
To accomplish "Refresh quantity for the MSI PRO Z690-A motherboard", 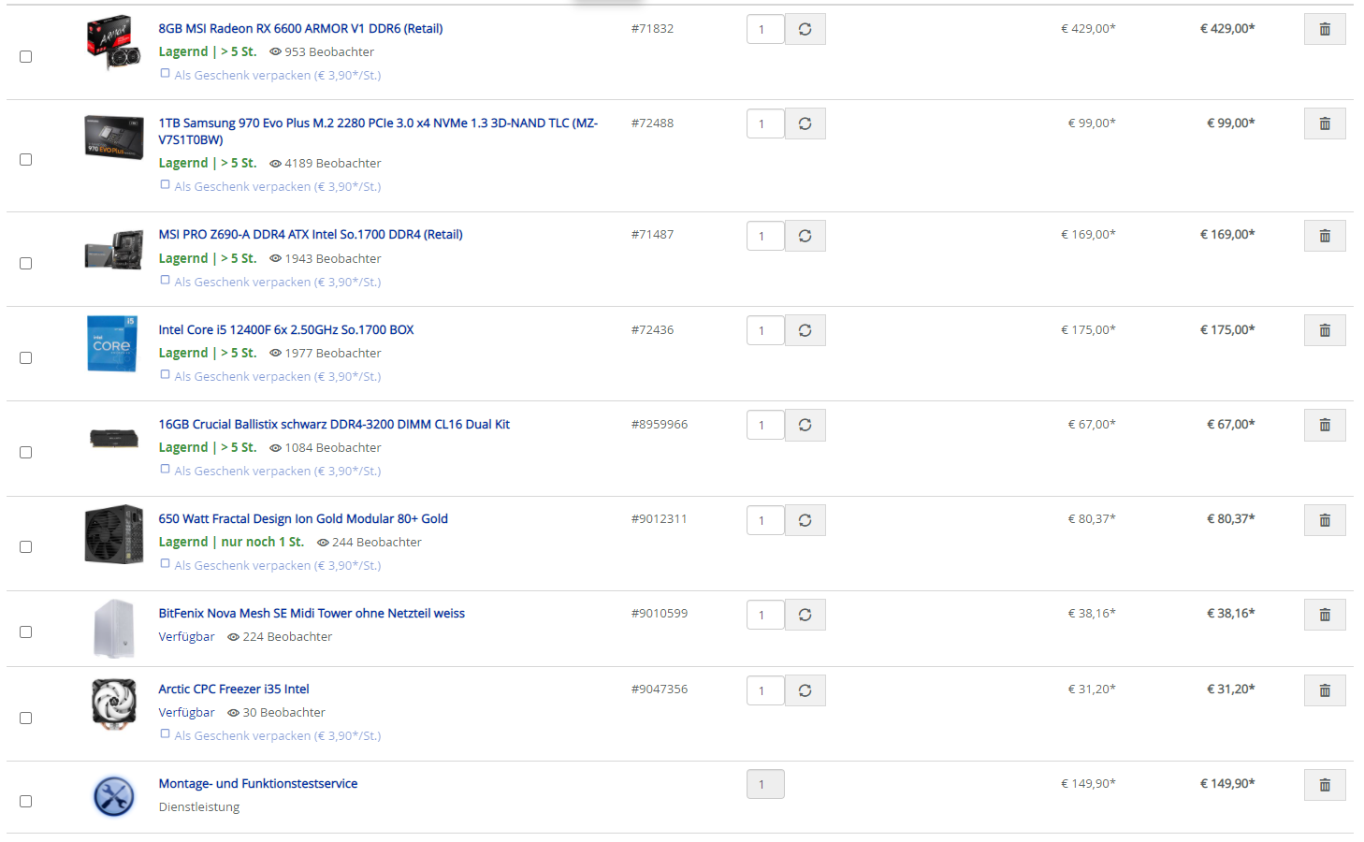I will coord(805,236).
